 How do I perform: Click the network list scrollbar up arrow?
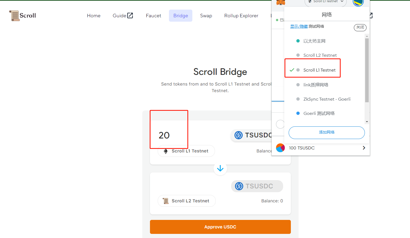coord(367,36)
